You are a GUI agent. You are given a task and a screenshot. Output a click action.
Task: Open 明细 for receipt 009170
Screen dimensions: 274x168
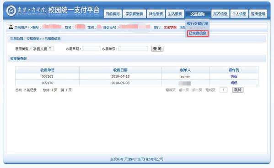pyautogui.click(x=234, y=83)
